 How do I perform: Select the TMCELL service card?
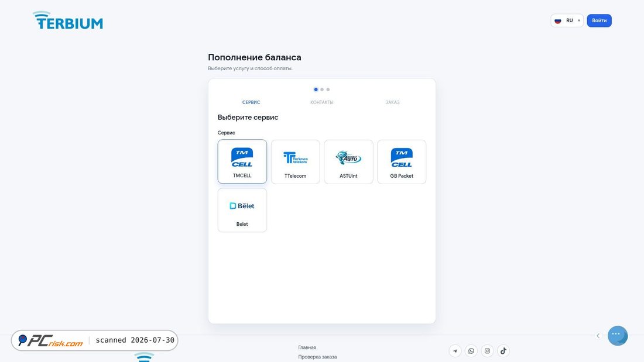click(242, 161)
